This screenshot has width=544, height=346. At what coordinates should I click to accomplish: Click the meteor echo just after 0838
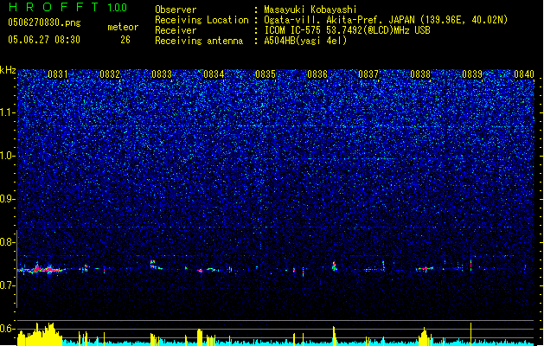point(425,268)
